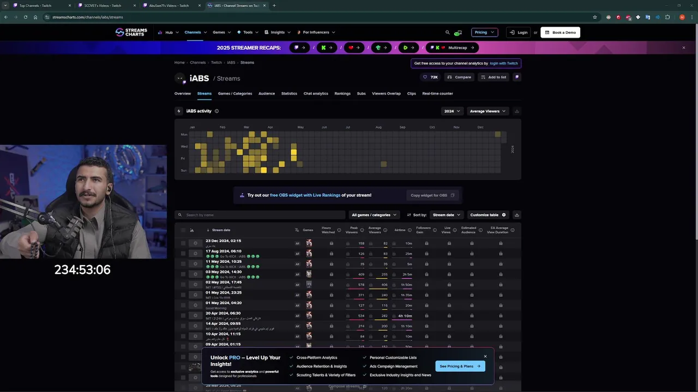698x392 pixels.
Task: Click the Hours Watched lock for 23 Dec 2024
Action: (x=331, y=243)
